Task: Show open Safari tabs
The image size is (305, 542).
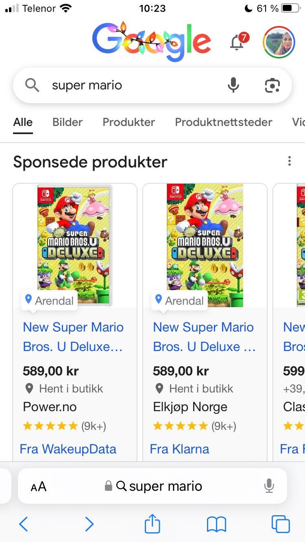Action: [281, 524]
